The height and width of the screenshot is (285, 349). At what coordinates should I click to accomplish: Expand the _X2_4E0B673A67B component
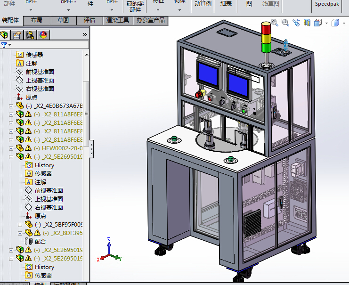tap(11, 106)
